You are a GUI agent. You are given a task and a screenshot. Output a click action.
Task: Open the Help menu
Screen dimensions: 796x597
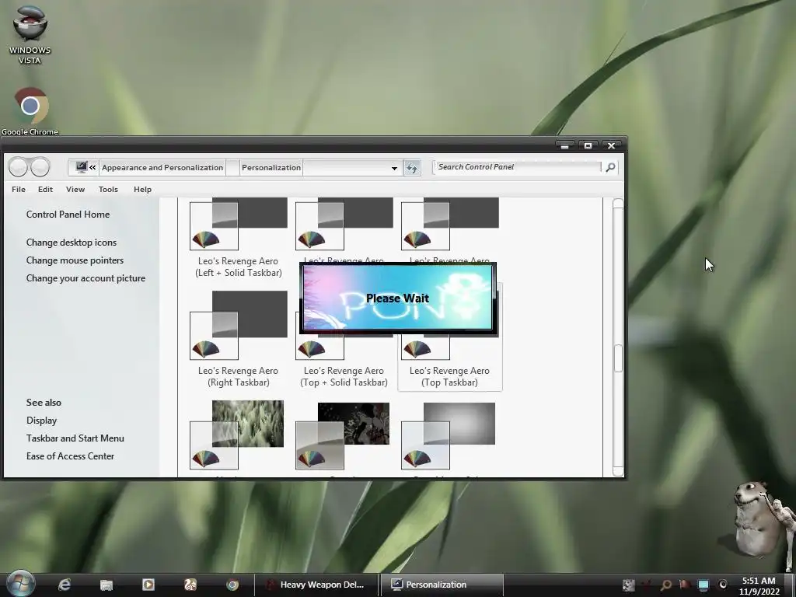tap(143, 190)
